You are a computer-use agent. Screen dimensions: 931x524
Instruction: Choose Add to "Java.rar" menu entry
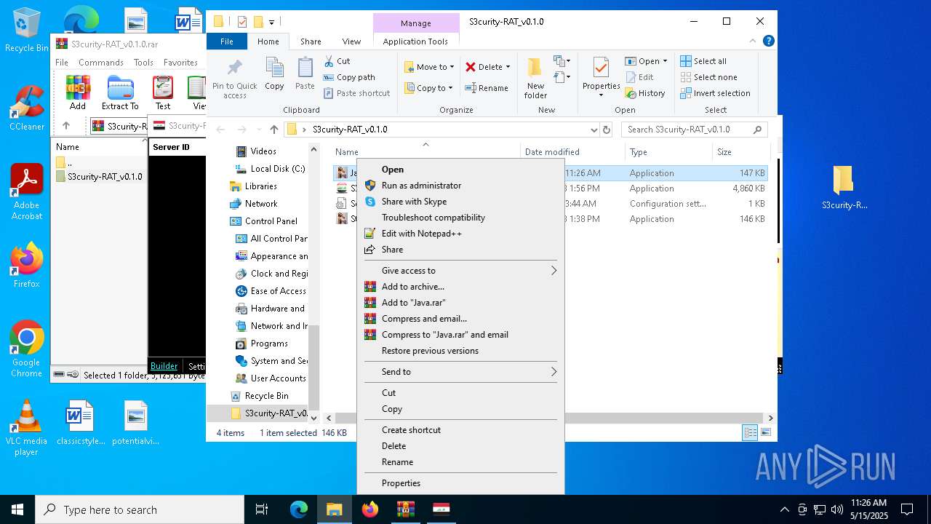coord(460,303)
